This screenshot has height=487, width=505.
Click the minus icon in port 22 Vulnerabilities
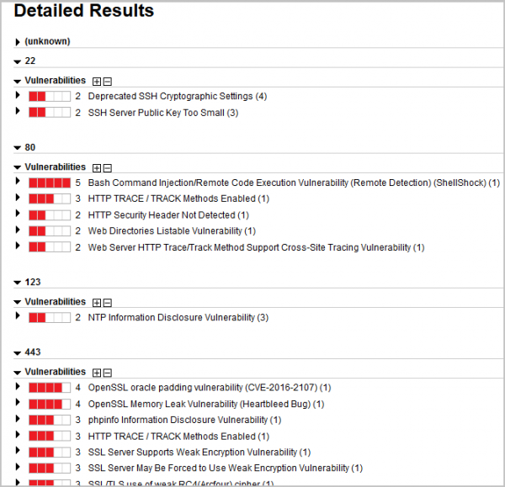click(x=107, y=82)
